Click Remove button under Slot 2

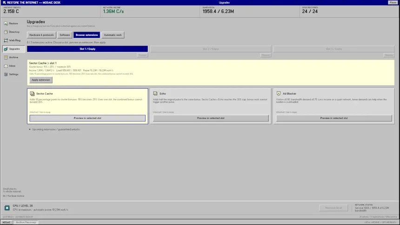266,55
